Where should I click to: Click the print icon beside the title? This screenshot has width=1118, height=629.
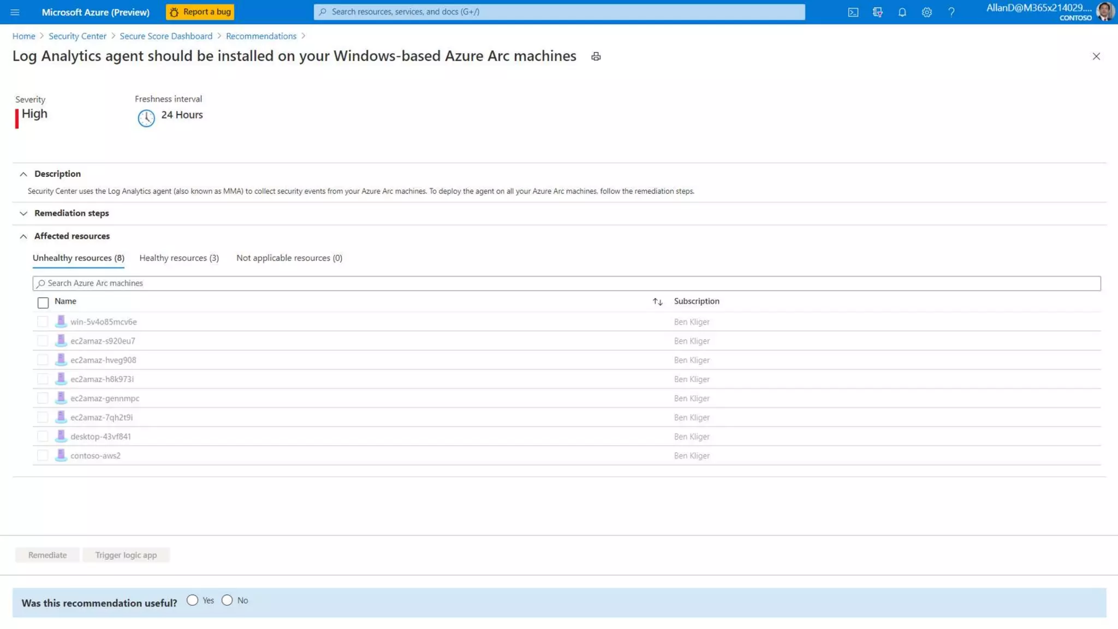(x=596, y=56)
